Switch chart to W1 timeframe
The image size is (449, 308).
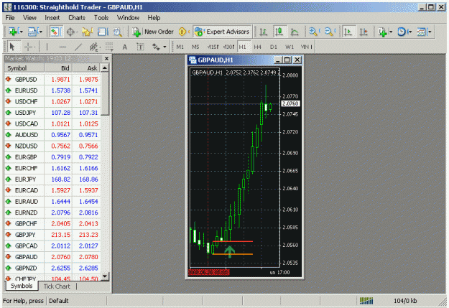[x=290, y=47]
